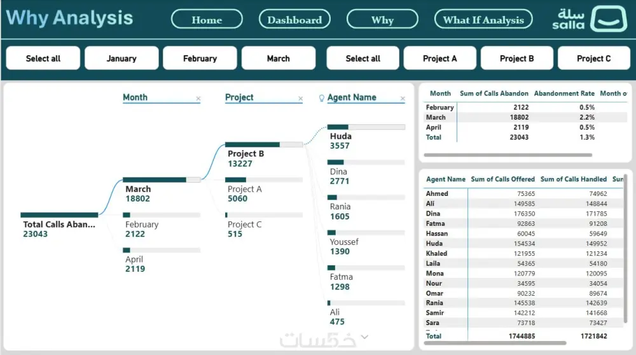Click the Agent Name tree level header
The image size is (636, 355).
[x=352, y=97]
